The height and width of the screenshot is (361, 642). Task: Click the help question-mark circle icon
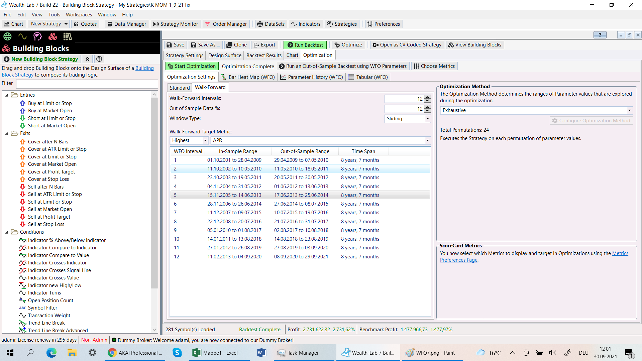click(x=99, y=59)
